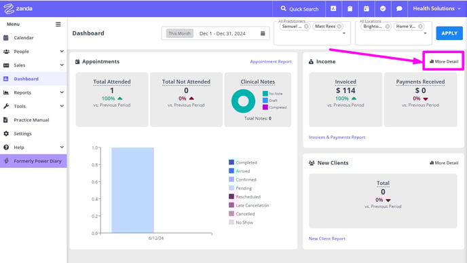Toggle Pending legend entry

pyautogui.click(x=240, y=188)
